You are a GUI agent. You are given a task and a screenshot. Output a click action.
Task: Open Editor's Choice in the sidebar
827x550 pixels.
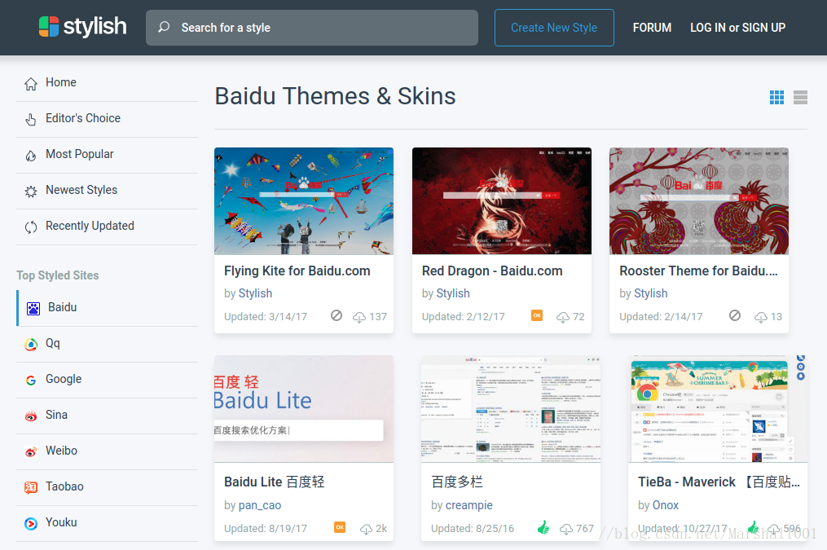tap(107, 119)
